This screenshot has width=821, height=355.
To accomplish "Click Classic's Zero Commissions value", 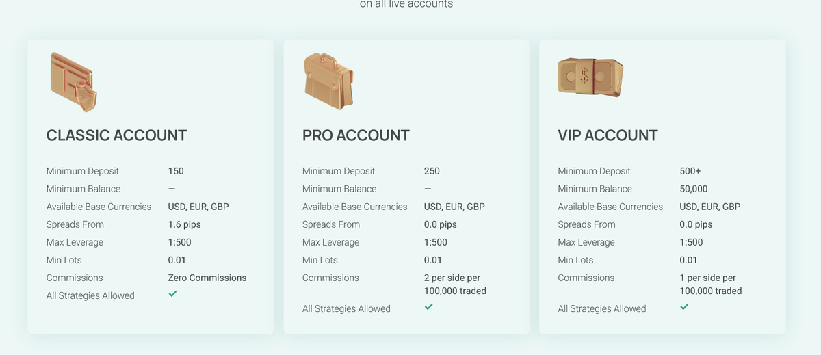I will pos(207,278).
